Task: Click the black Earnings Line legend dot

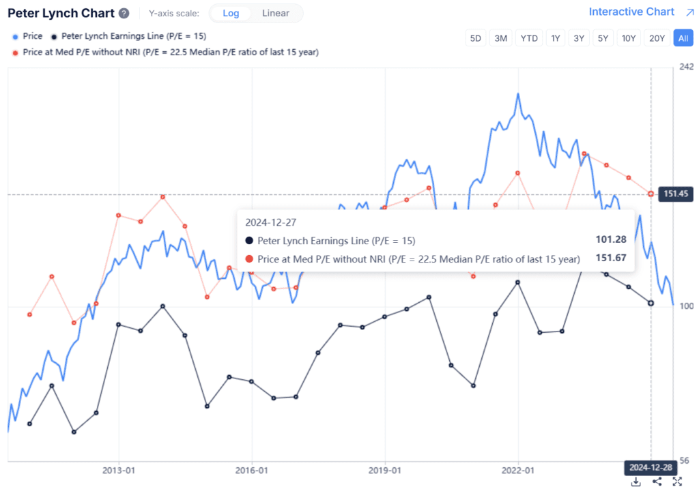Action: [54, 36]
